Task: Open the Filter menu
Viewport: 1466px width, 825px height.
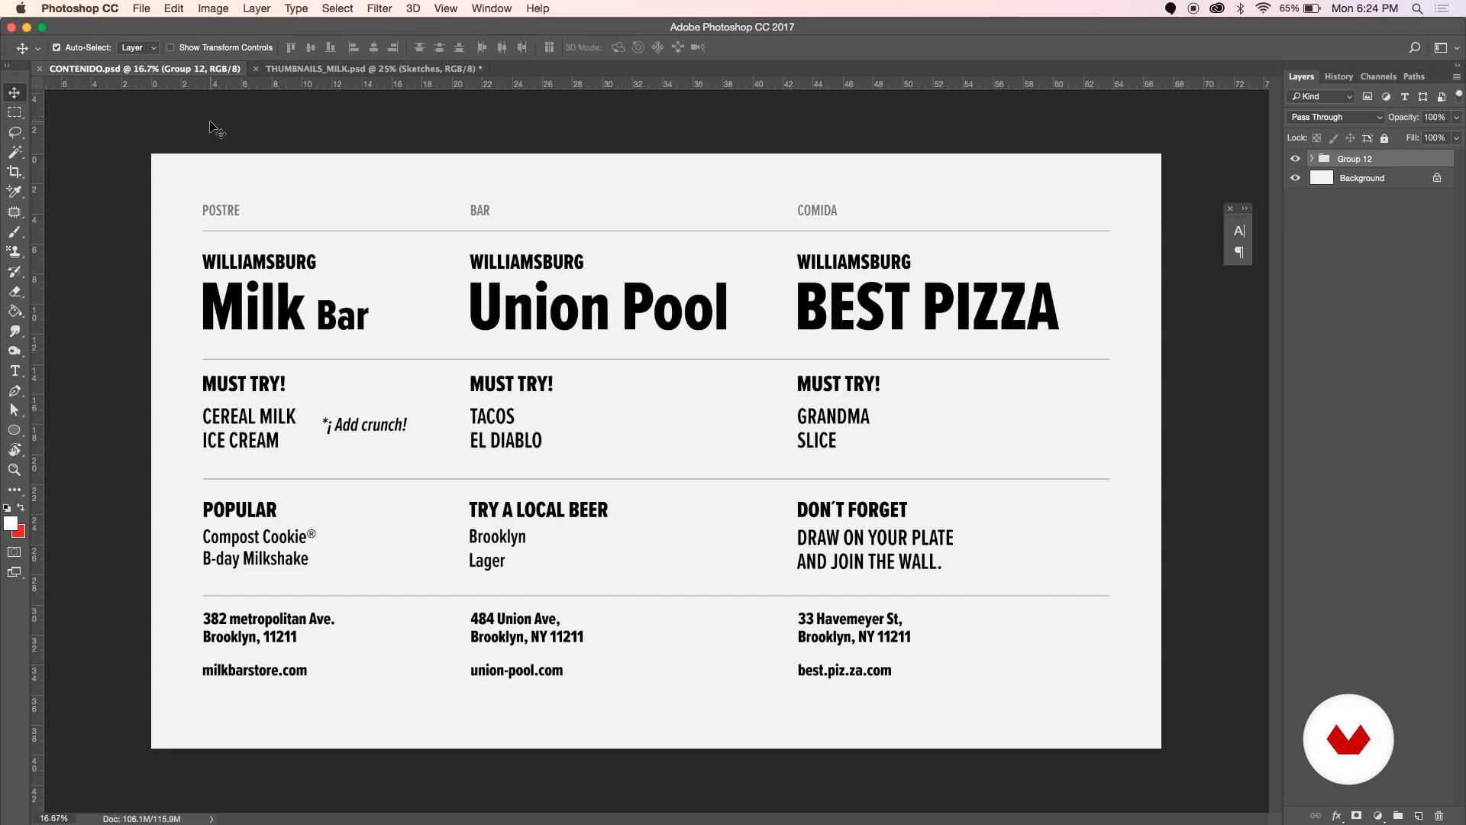Action: (379, 8)
